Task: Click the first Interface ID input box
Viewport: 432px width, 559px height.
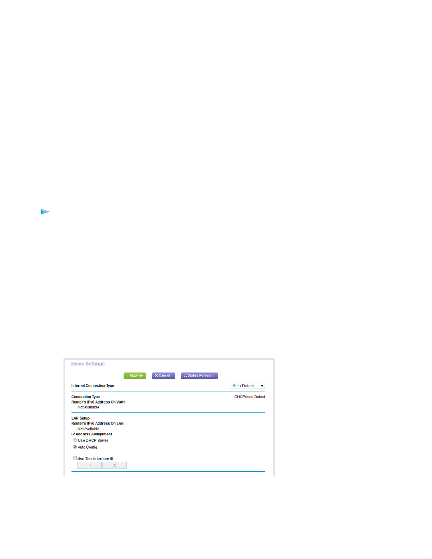Action: pyautogui.click(x=83, y=466)
